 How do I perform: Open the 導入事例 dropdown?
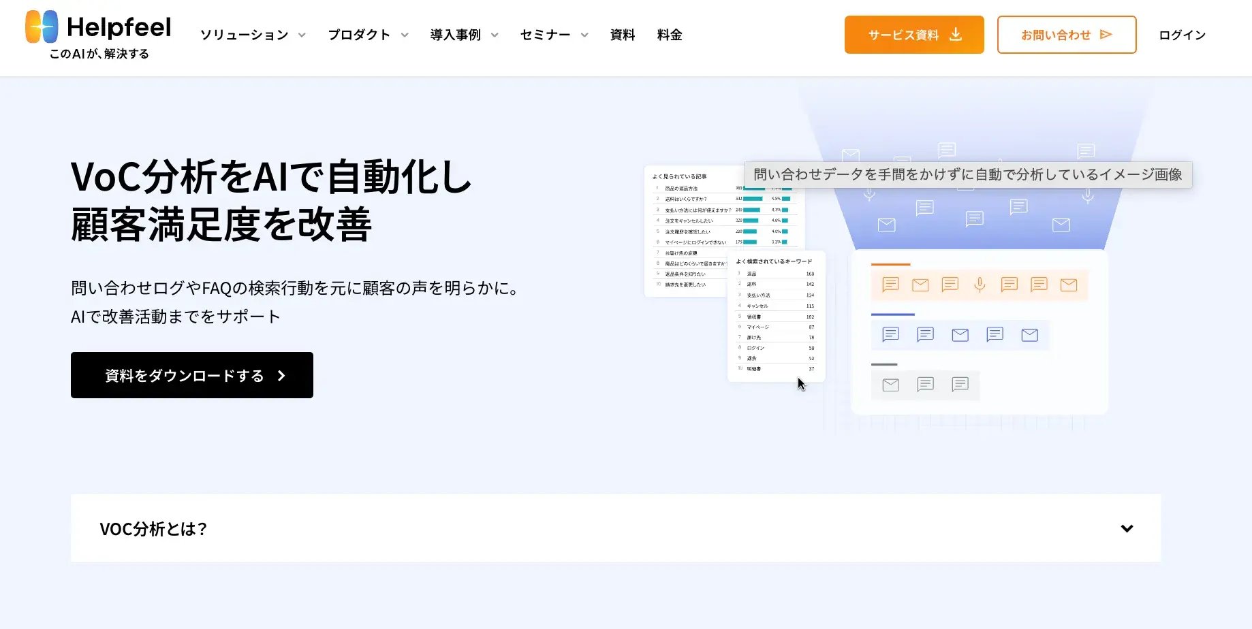click(x=464, y=35)
